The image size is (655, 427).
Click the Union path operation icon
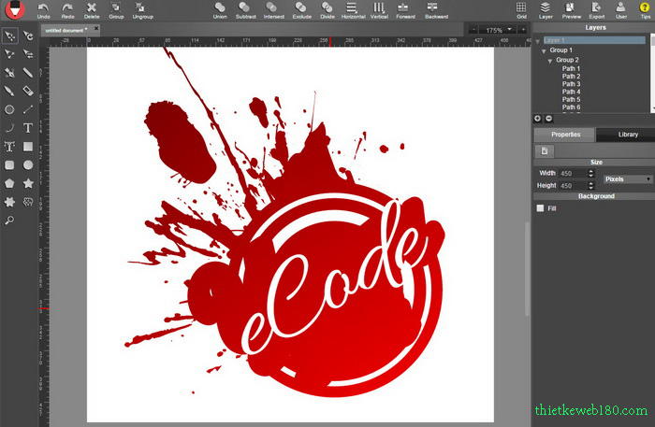(x=220, y=8)
